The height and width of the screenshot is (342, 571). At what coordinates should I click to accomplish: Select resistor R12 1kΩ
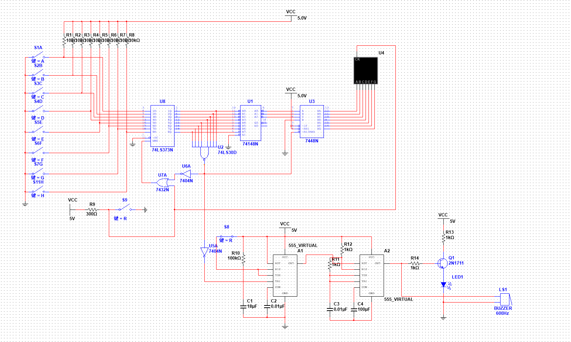342,250
